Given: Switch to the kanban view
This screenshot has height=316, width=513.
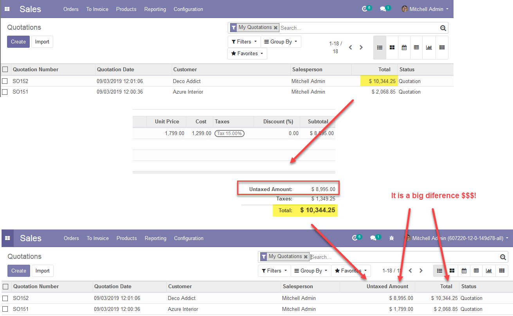Looking at the screenshot, I should (x=392, y=47).
